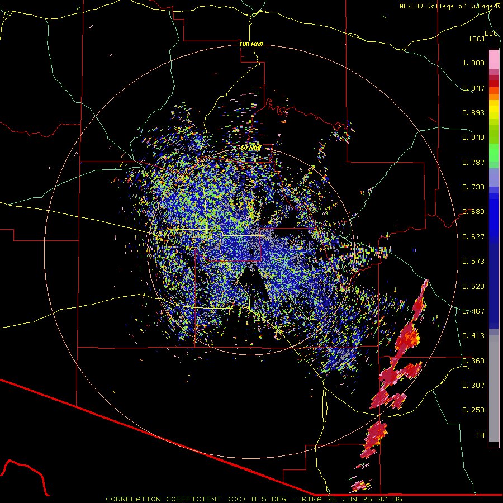Click the 0.467 scale label
This screenshot has width=503, height=503.
(x=473, y=311)
